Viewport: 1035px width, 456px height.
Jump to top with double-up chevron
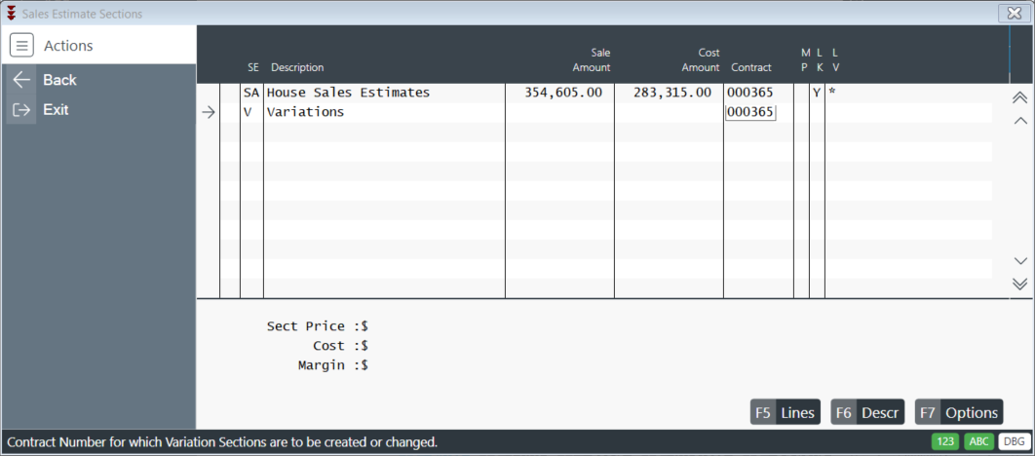(x=1019, y=97)
